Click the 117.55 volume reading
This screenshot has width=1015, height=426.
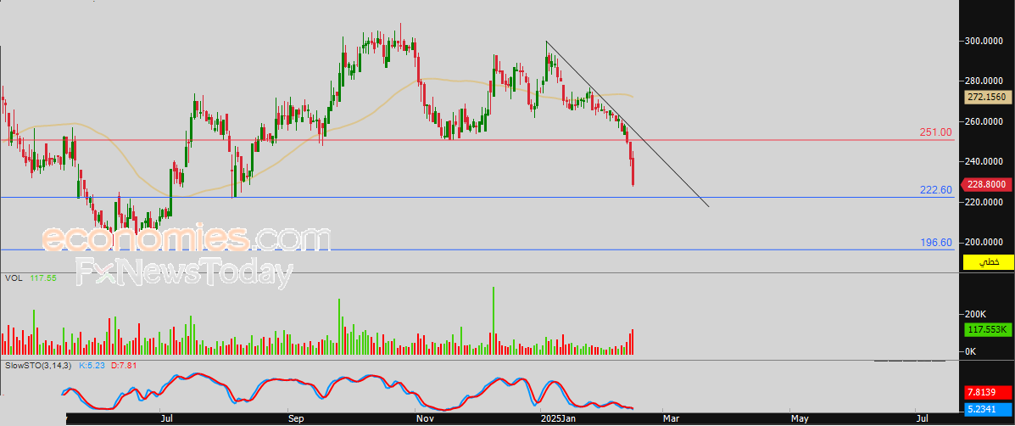pos(45,277)
